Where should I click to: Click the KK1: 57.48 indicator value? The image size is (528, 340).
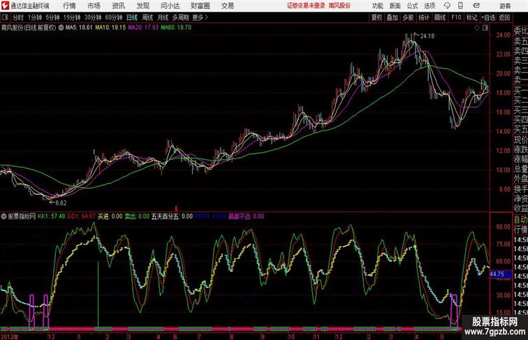tap(51, 216)
